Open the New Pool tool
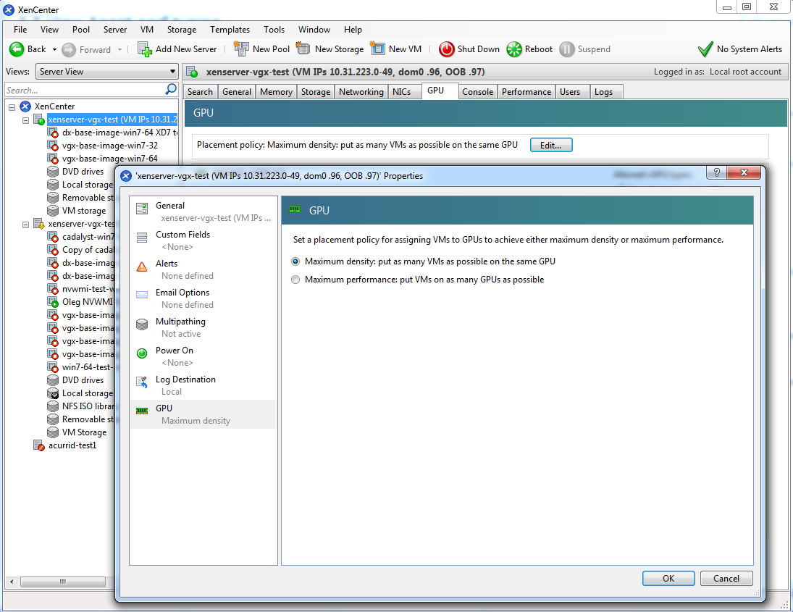The width and height of the screenshot is (793, 612). (240, 49)
